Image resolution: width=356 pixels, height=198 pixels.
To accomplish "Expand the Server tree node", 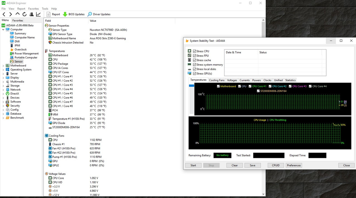I will click(3, 74).
